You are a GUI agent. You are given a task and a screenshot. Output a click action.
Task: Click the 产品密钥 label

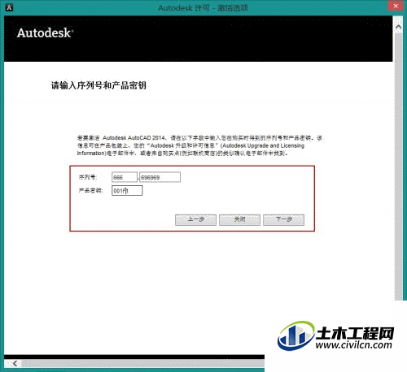click(91, 191)
